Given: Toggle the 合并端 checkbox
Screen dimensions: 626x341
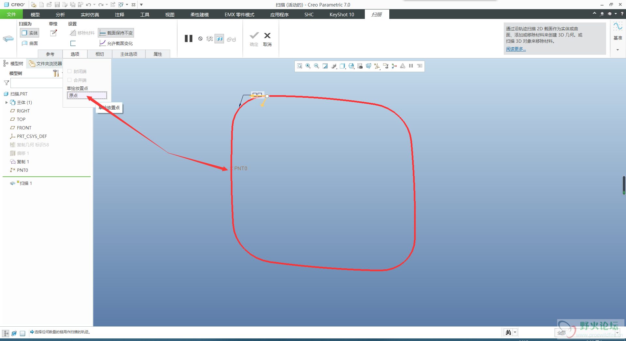Looking at the screenshot, I should [x=69, y=80].
